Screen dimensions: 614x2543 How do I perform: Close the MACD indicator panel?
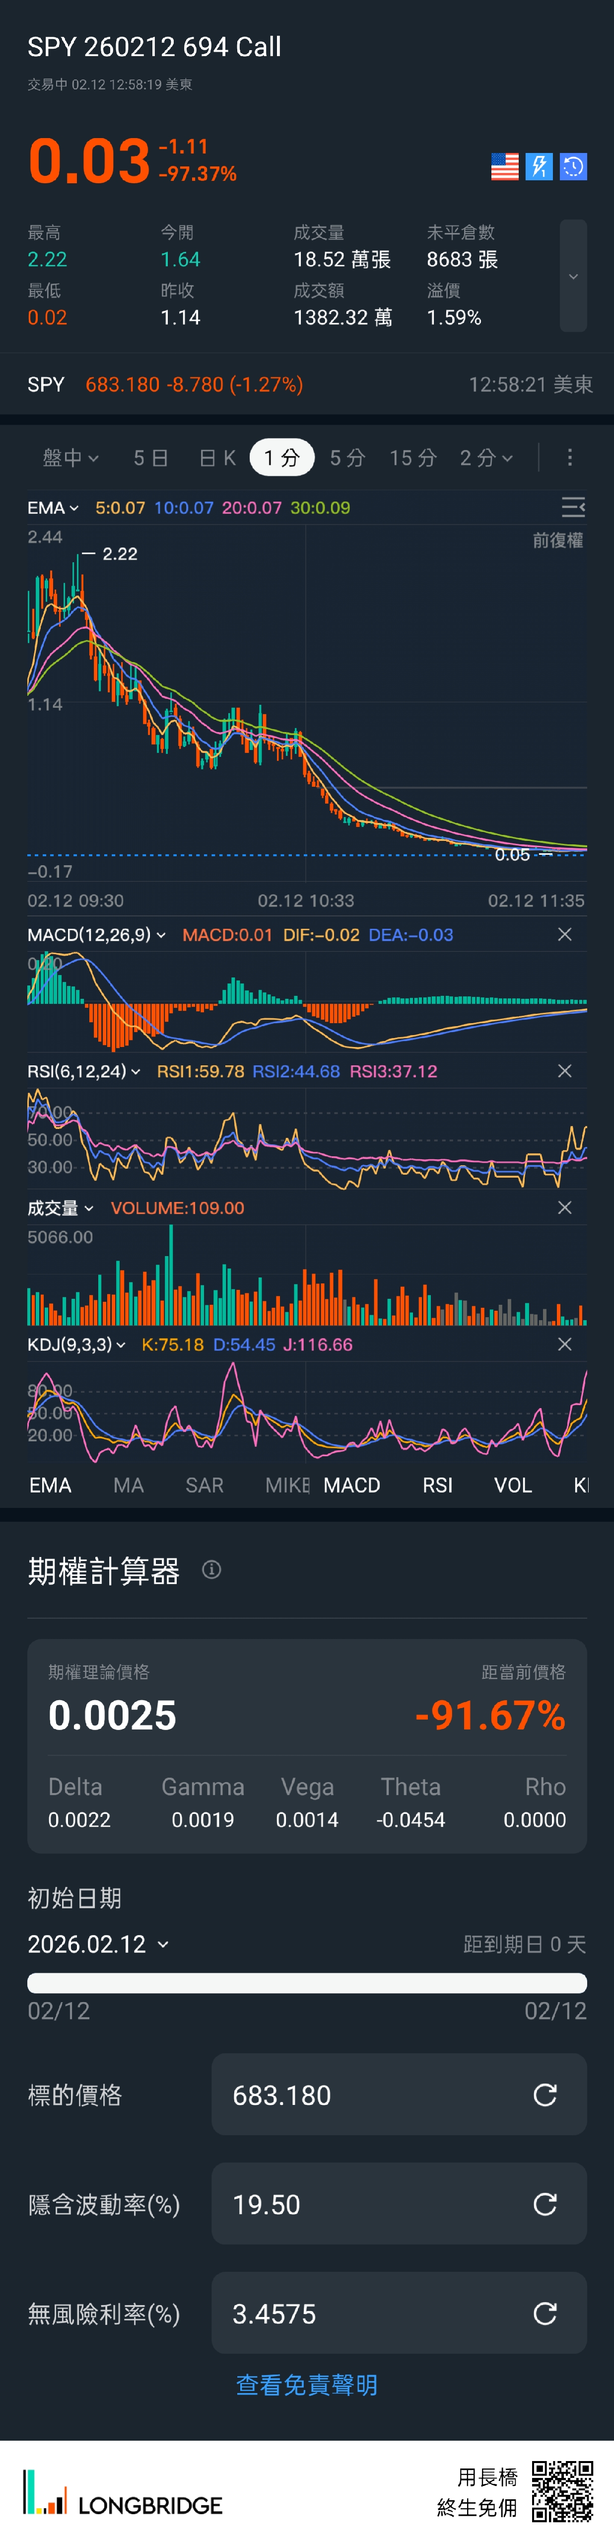coord(565,935)
